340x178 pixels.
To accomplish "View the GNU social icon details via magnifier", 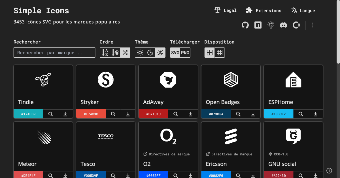I will point(301,175).
